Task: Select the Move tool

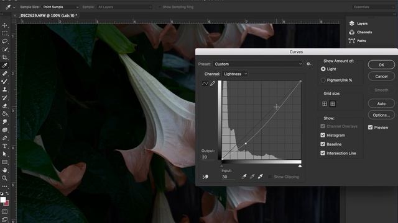Action: [x=4, y=25]
